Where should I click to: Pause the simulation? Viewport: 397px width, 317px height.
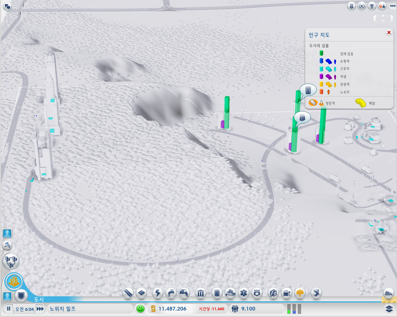(x=9, y=308)
